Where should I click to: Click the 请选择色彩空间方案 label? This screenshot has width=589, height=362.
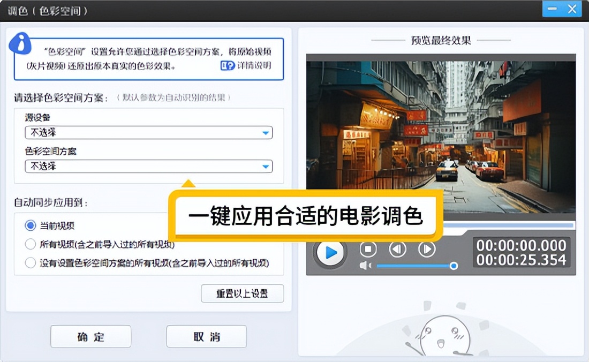(x=62, y=98)
